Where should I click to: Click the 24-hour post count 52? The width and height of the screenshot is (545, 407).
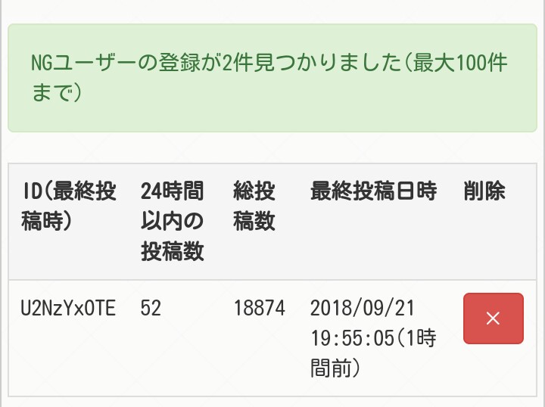(151, 308)
